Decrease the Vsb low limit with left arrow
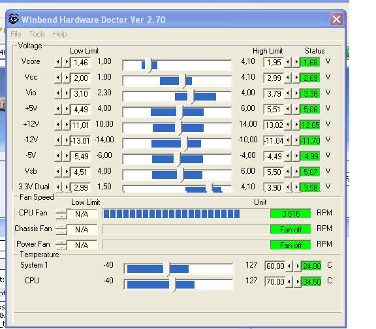This screenshot has width=376, height=329. 58,172
